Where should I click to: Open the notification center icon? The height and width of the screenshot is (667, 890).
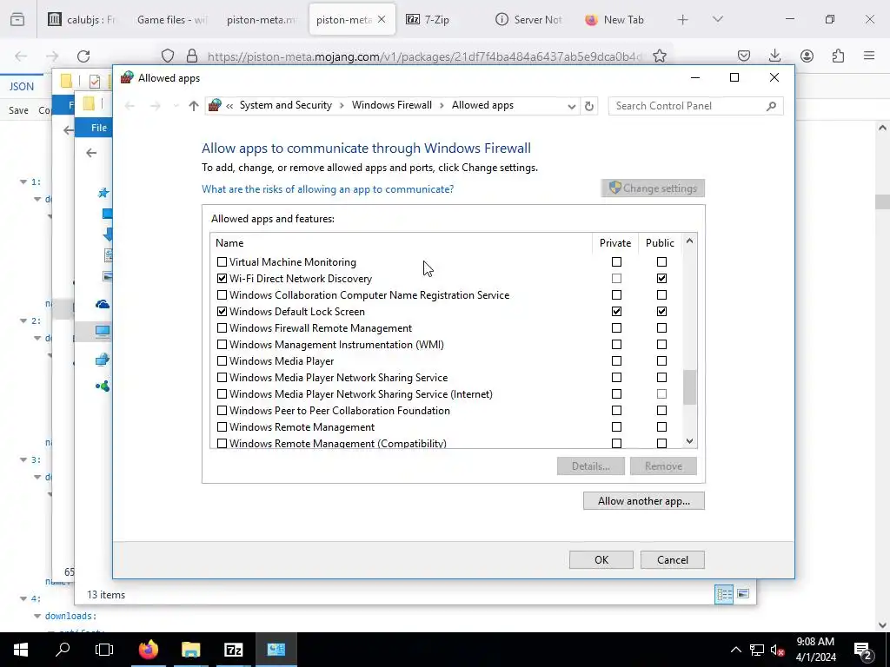click(x=863, y=650)
